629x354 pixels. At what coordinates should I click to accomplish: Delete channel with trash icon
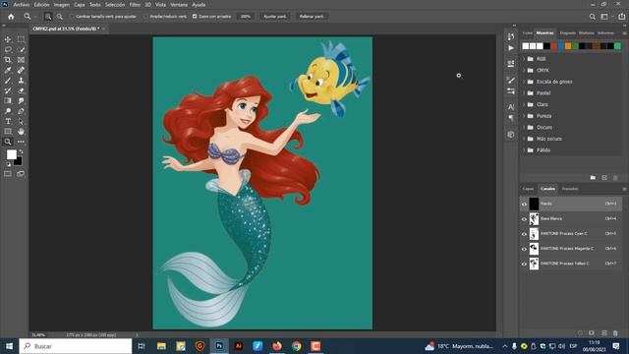coord(615,333)
